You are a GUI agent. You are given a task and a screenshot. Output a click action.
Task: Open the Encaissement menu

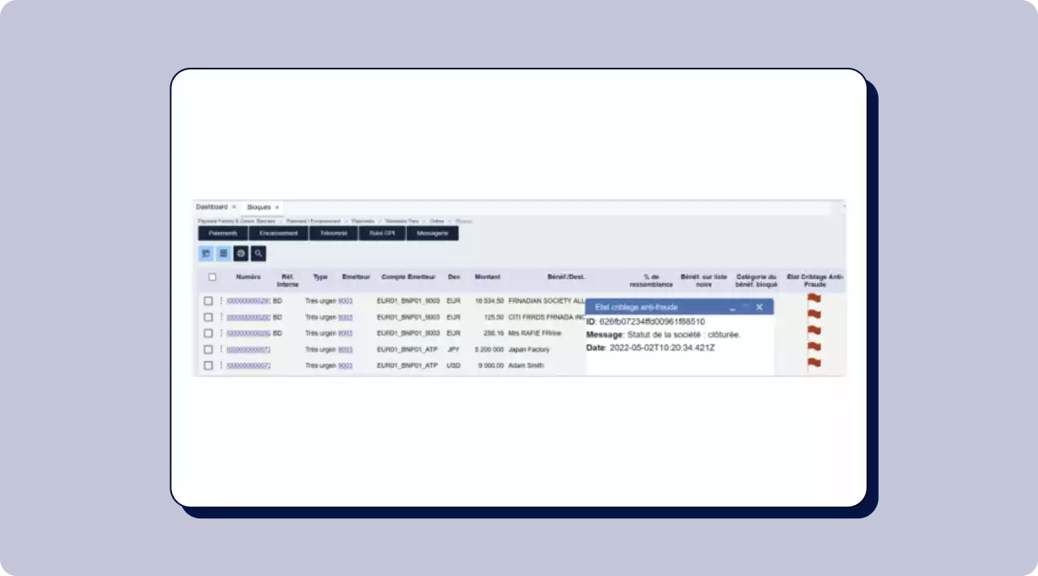pyautogui.click(x=279, y=233)
